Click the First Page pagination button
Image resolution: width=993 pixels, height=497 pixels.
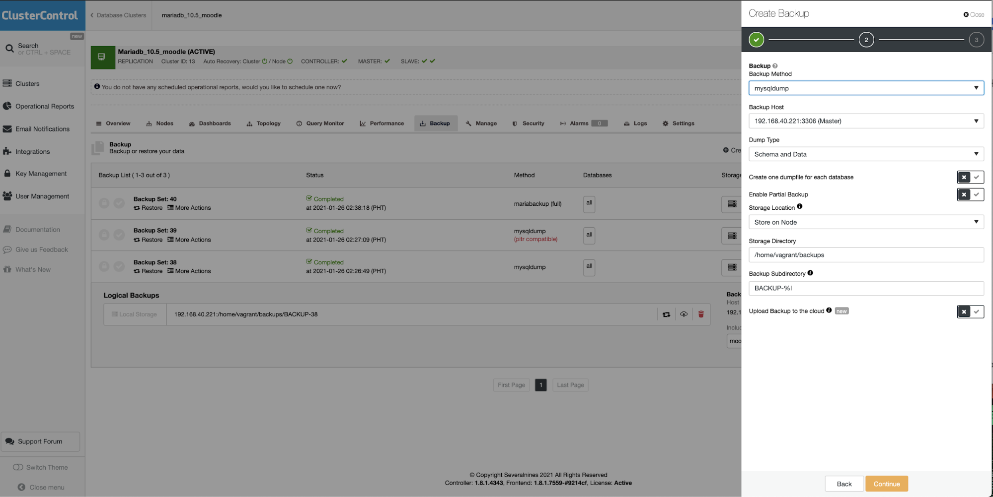pyautogui.click(x=511, y=385)
